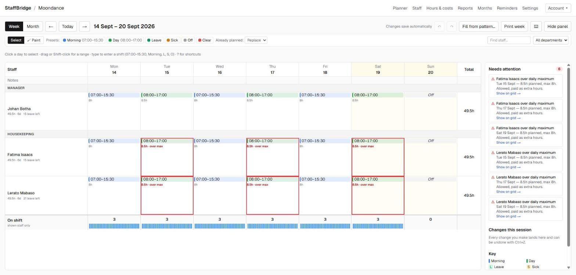The image size is (576, 275).
Task: Go to previous week arrow
Action: point(51,26)
